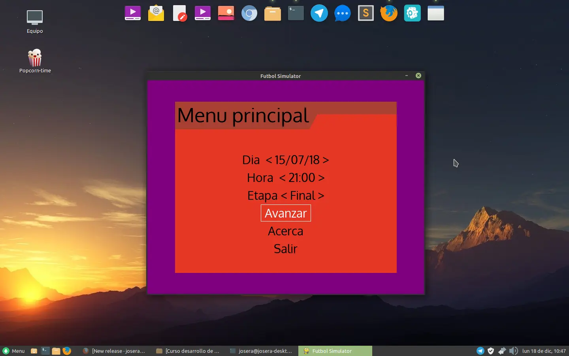Click the panel launcher right beside Menu
This screenshot has height=356, width=569.
coord(34,351)
